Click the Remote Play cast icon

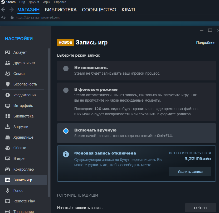[8, 201]
